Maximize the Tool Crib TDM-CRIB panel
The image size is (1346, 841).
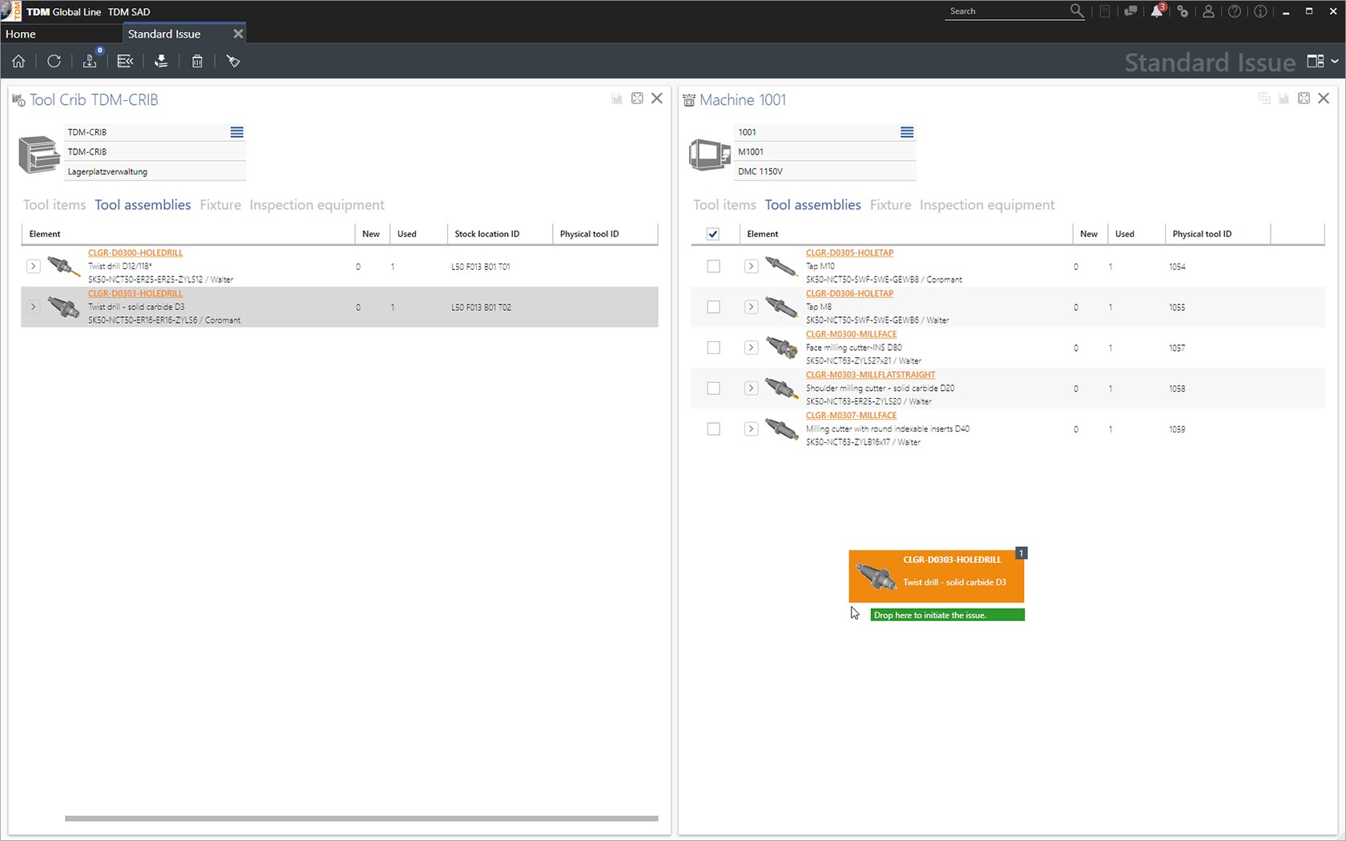637,99
